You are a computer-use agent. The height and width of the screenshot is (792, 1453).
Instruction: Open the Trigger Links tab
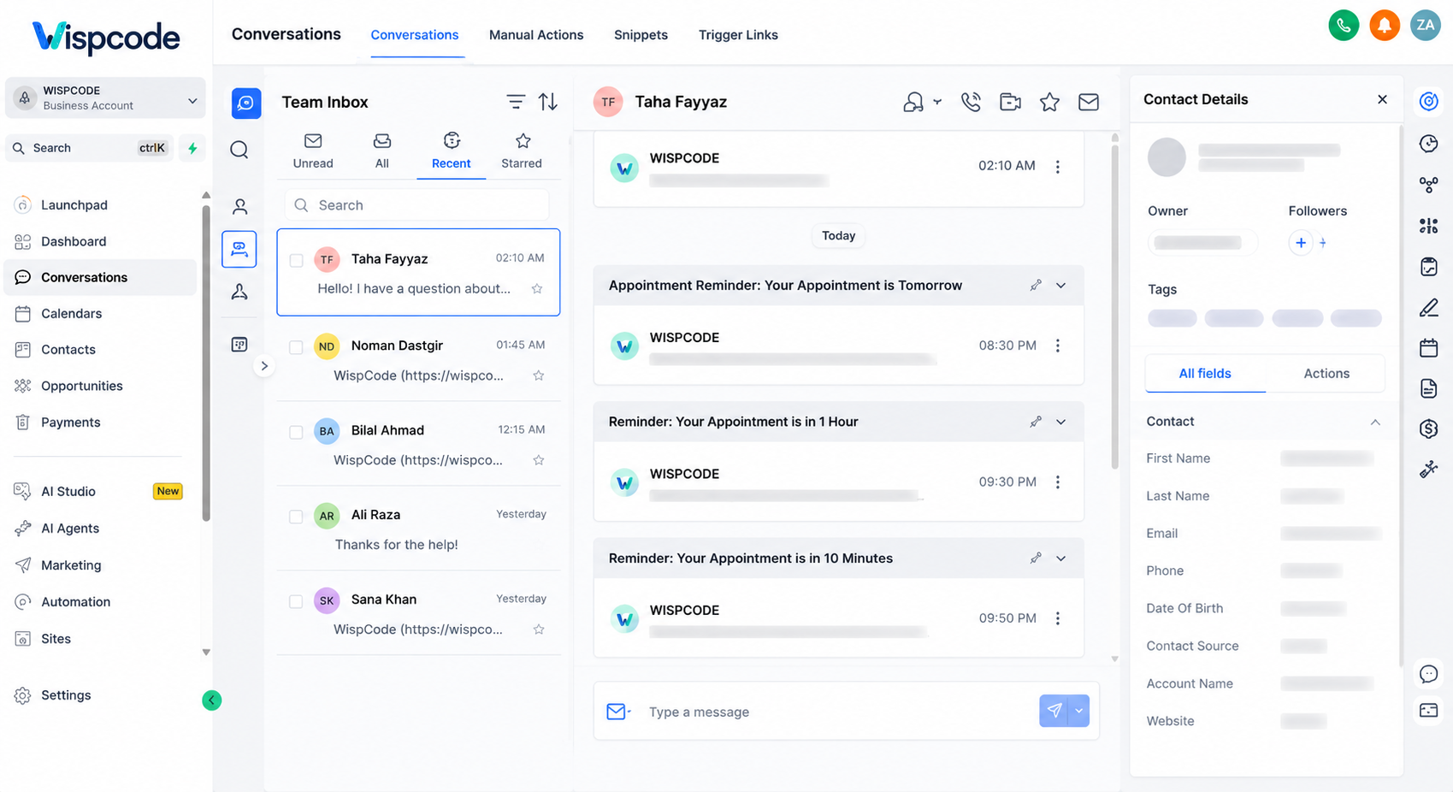coord(738,35)
